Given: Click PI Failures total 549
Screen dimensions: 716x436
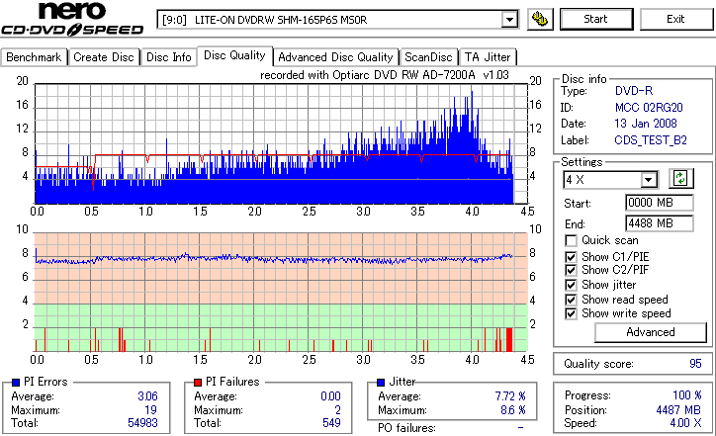Looking at the screenshot, I should pos(331,423).
